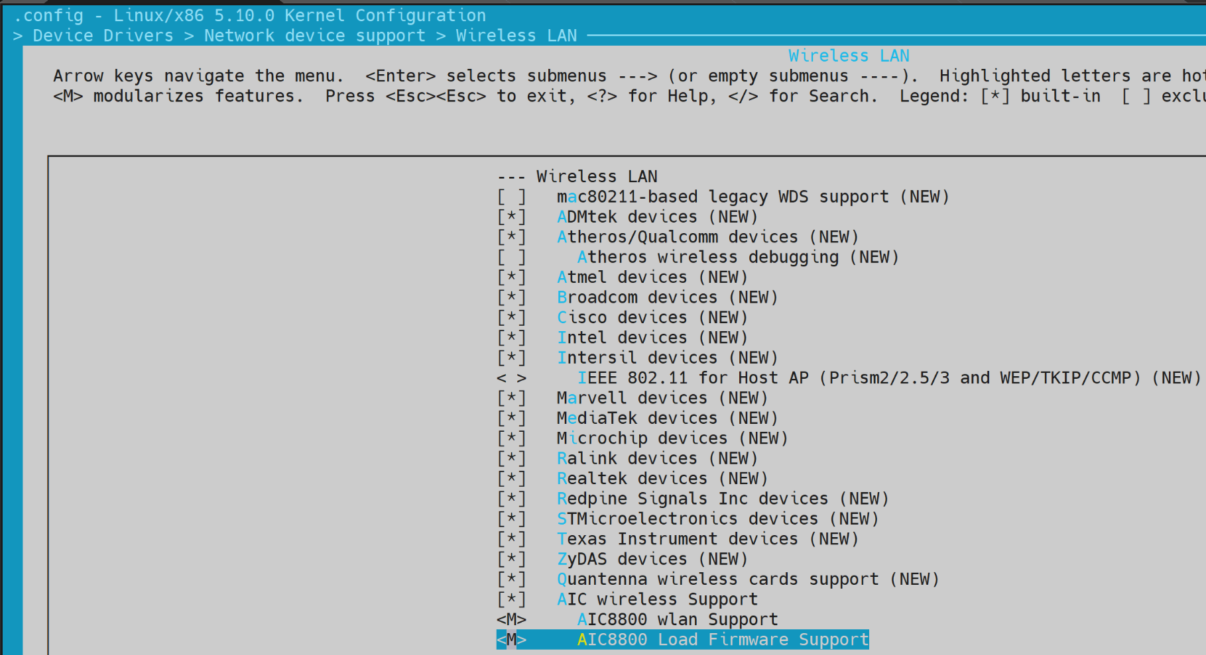Enable Atheros wireless debugging checkbox
The image size is (1206, 655).
[511, 257]
